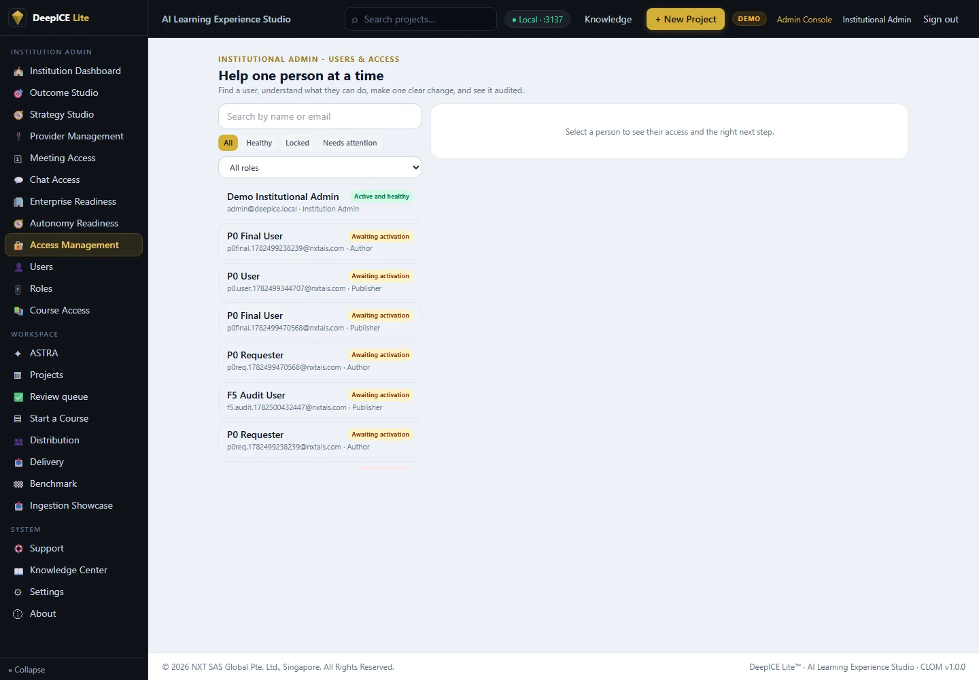
Task: Create a New Project
Action: coord(685,19)
